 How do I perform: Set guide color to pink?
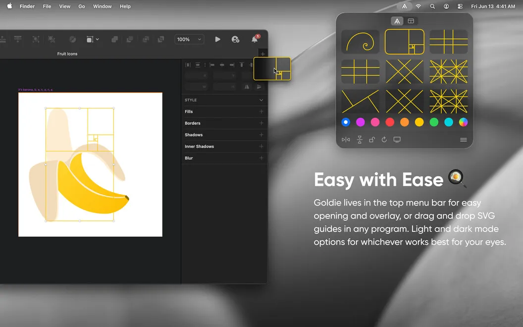pyautogui.click(x=375, y=122)
